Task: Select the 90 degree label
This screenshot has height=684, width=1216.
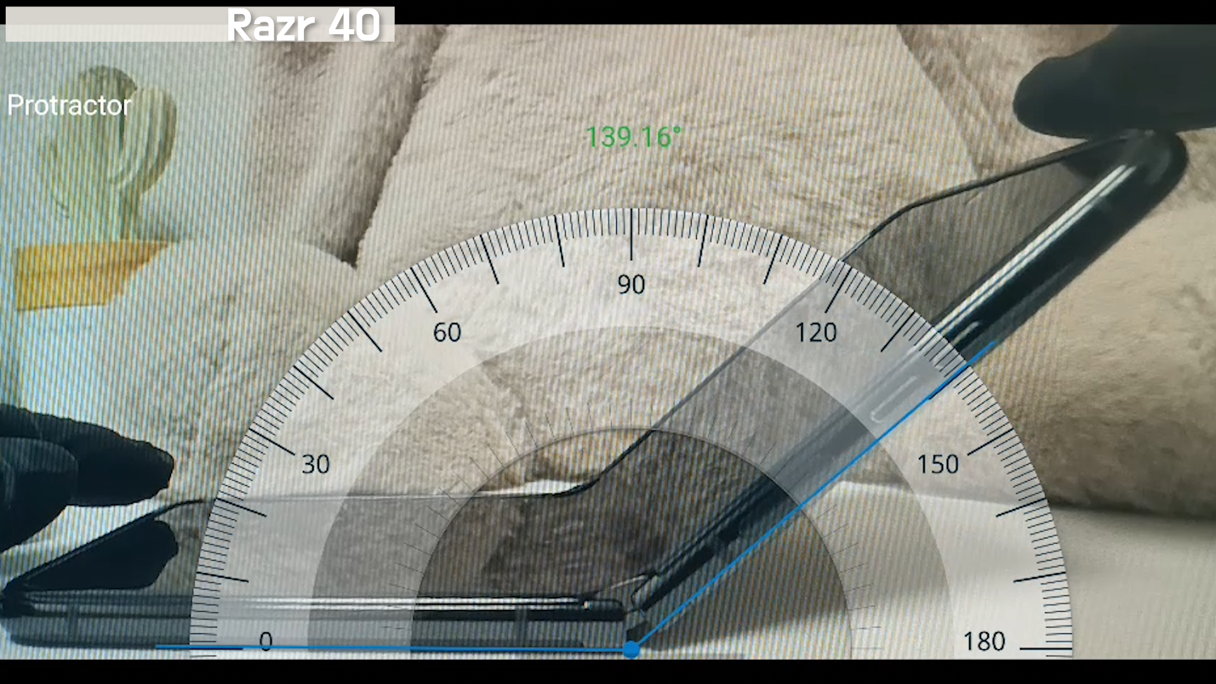Action: (x=631, y=285)
